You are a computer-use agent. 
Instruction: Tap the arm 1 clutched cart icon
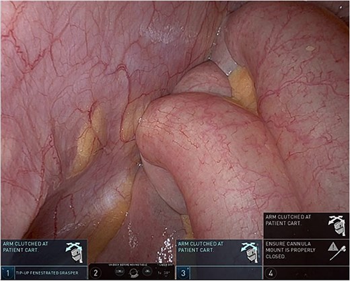click(x=74, y=252)
